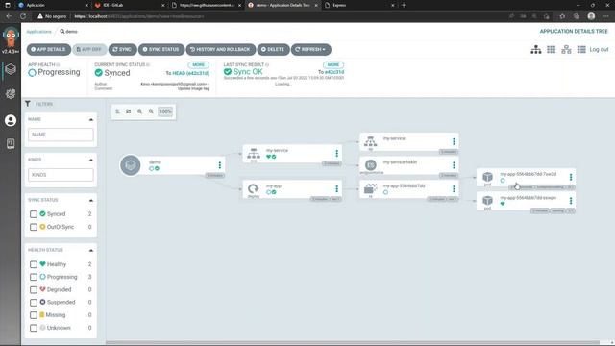Collapse the NAME filter section
This screenshot has width=615, height=346.
[x=91, y=119]
